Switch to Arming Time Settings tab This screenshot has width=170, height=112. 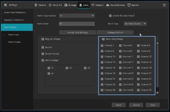pyautogui.click(x=77, y=32)
